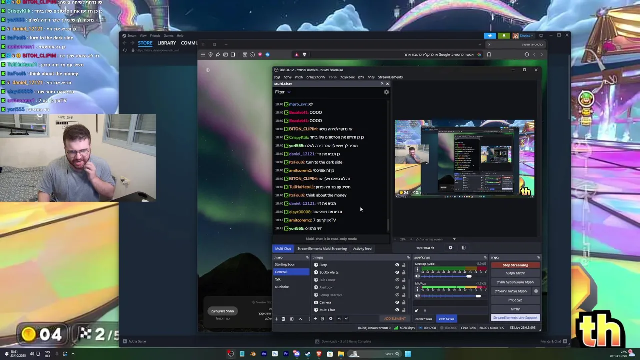The width and height of the screenshot is (640, 360).
Task: Click StreamElements Live Support button
Action: coord(515,318)
